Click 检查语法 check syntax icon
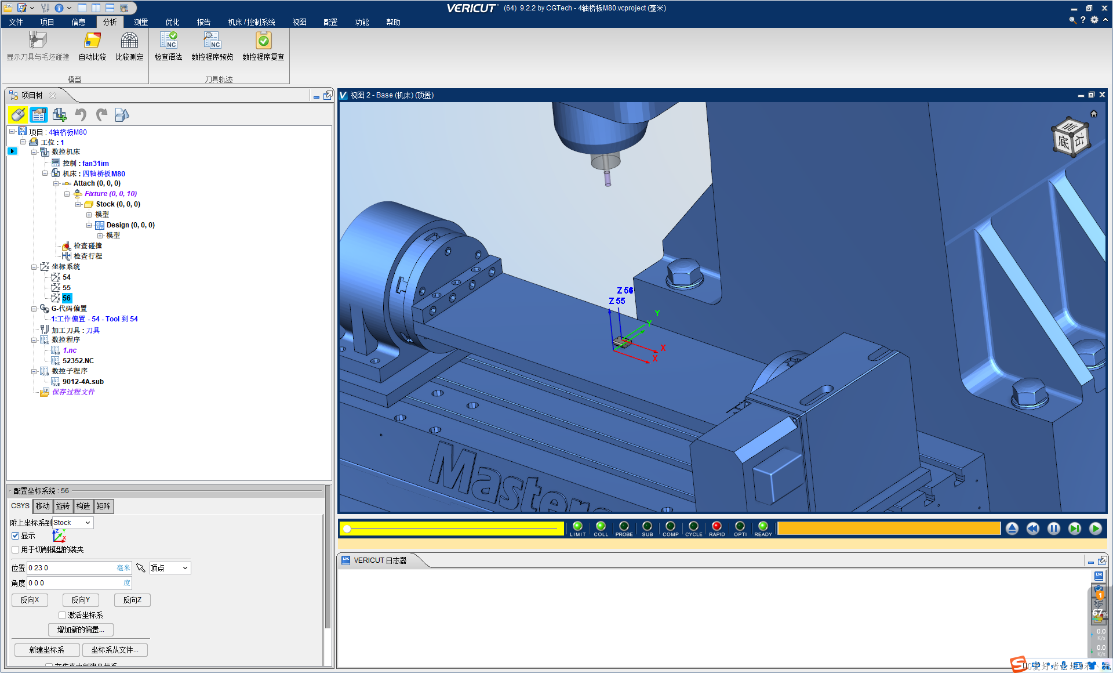The height and width of the screenshot is (673, 1113). (168, 46)
